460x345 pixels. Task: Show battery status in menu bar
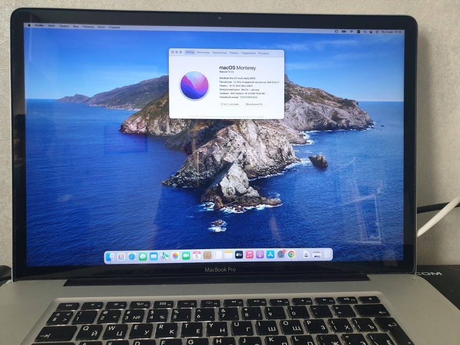tap(344, 31)
